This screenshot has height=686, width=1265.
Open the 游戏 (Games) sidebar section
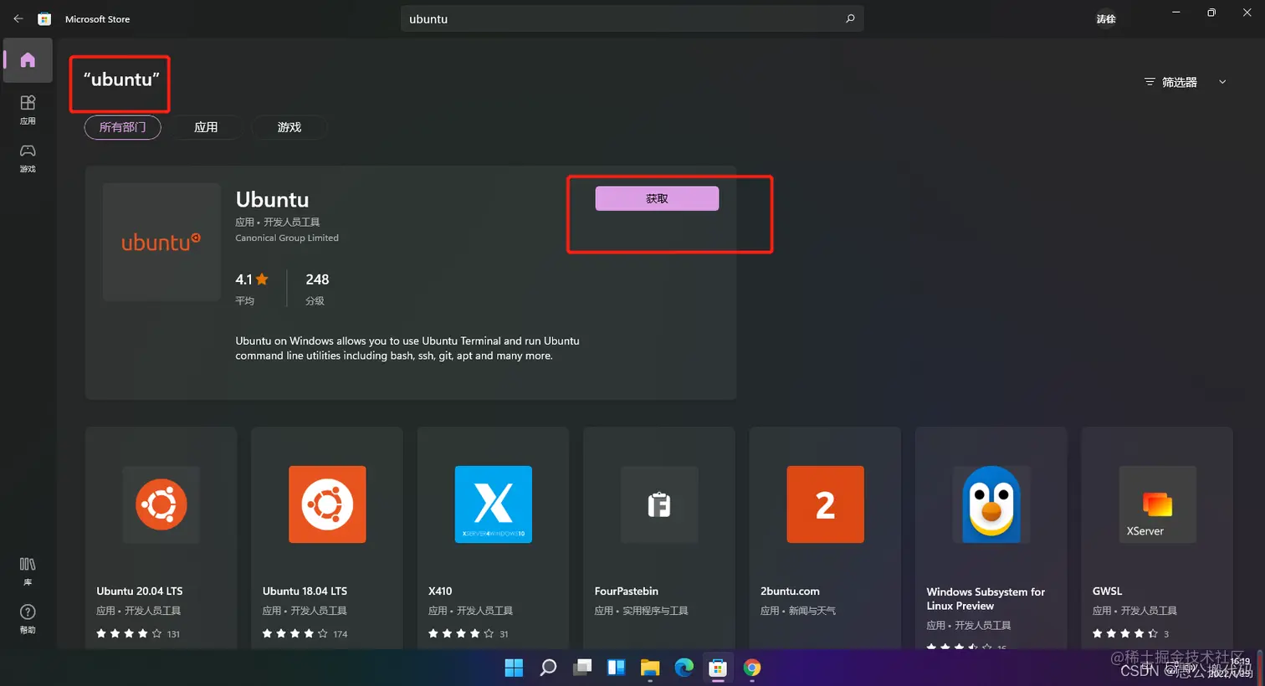(28, 157)
